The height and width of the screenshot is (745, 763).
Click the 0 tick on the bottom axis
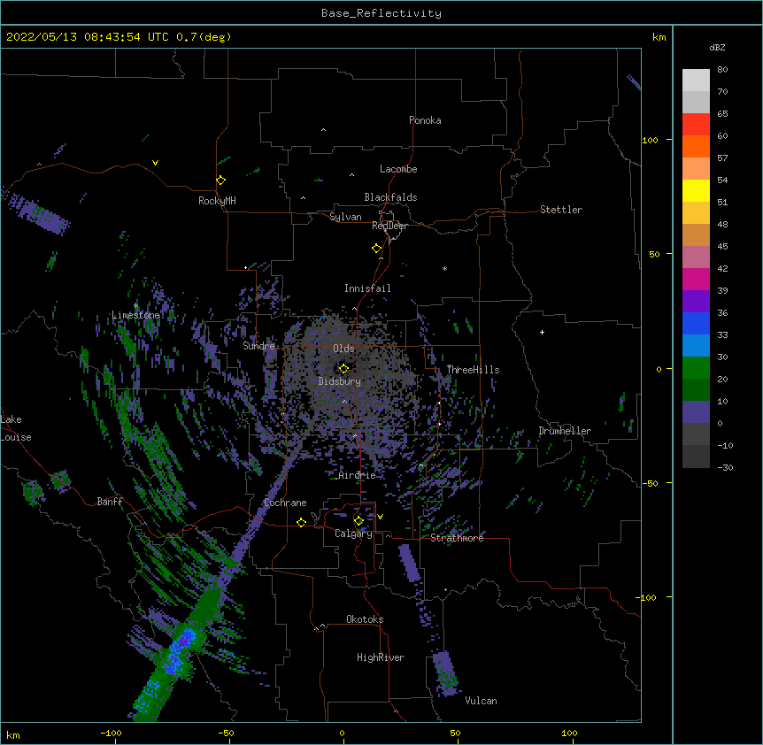tap(342, 733)
